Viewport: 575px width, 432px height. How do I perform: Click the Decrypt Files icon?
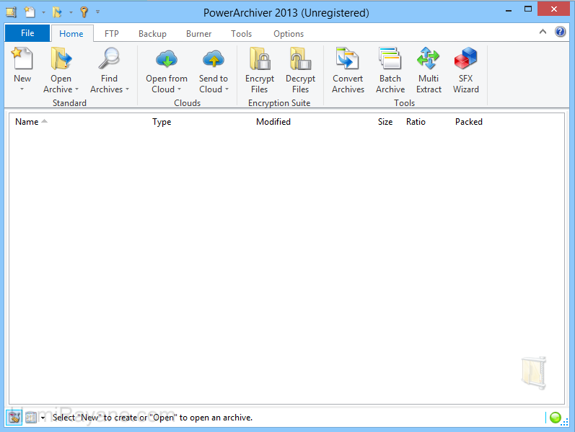click(x=300, y=58)
